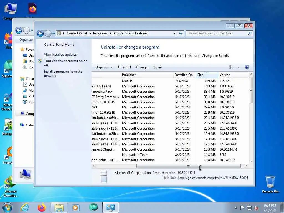Viewport: 284px width, 213px height.
Task: Open Windows Media Player from the taskbar
Action: point(75,207)
